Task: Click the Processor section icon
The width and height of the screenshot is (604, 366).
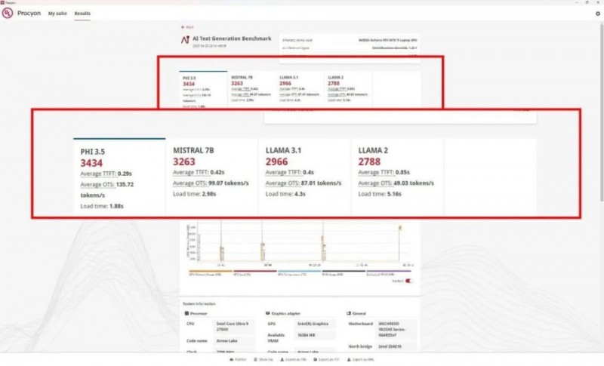Action: point(186,312)
